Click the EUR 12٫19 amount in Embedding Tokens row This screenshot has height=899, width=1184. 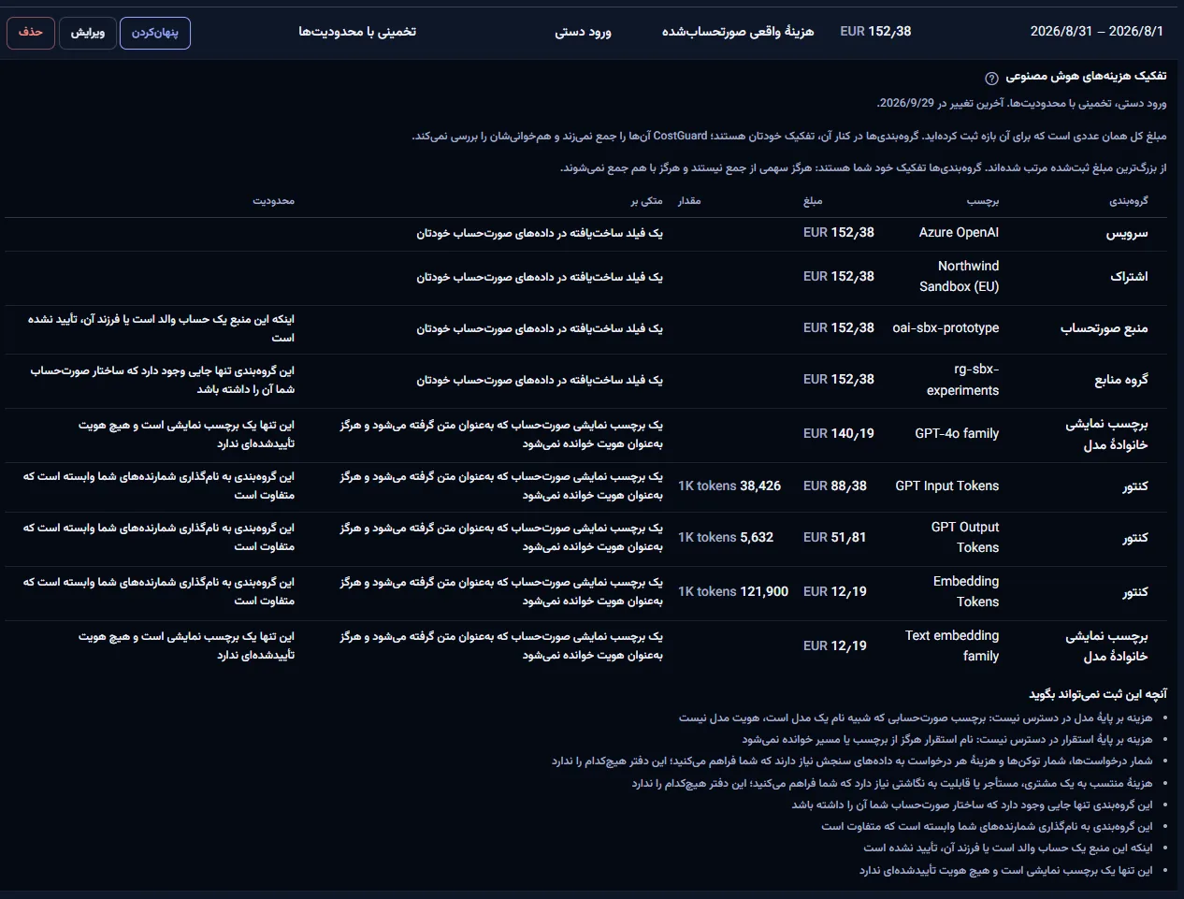tap(835, 592)
